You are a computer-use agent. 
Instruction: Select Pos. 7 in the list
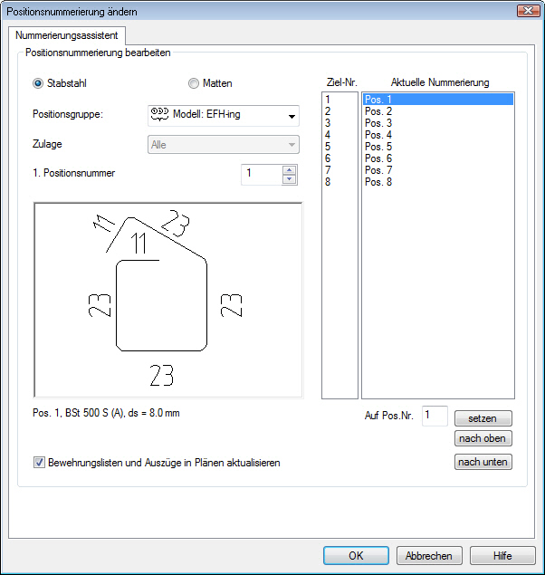coord(438,170)
